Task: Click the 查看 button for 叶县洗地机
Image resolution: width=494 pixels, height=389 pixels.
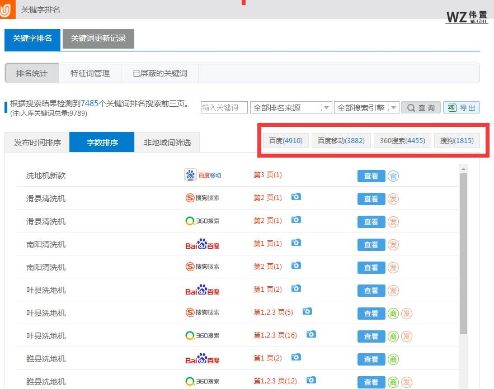Action: pos(371,290)
